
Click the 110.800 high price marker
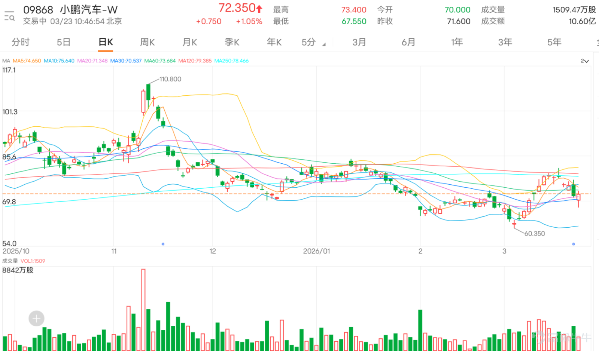point(170,79)
